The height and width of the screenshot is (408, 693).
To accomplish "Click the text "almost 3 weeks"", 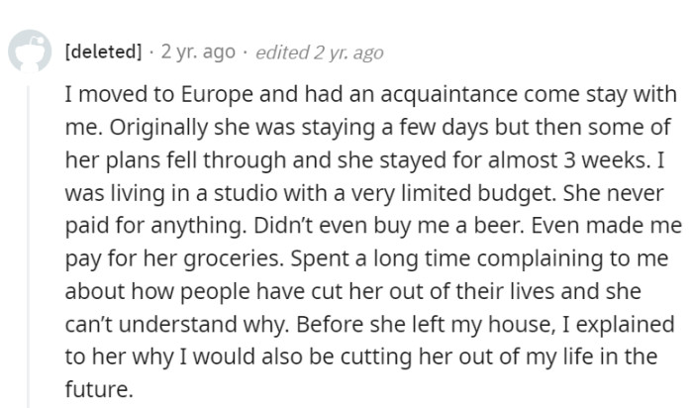I will [536, 157].
